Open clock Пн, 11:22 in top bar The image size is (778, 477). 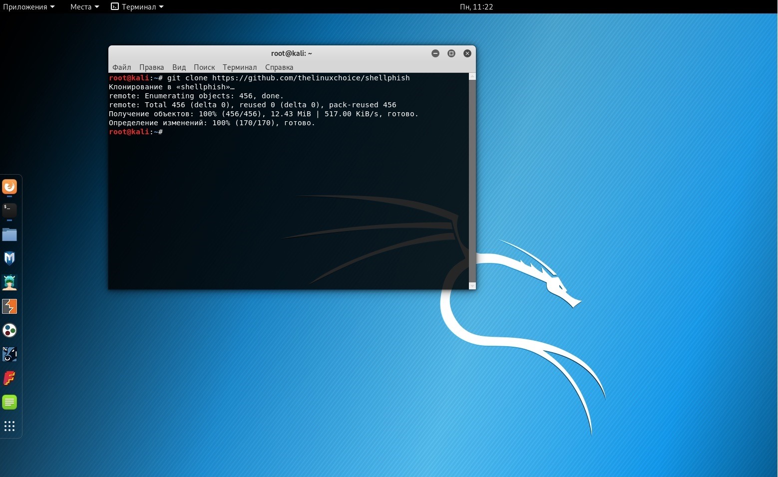pos(476,6)
